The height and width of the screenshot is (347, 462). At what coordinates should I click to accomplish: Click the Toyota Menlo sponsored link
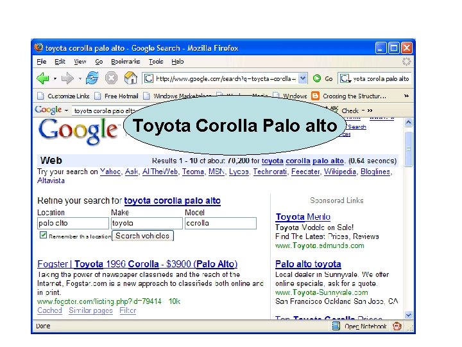(303, 217)
